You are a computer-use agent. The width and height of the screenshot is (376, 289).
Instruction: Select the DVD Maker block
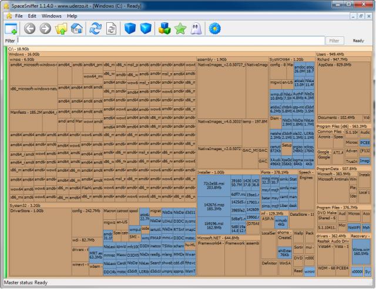pyautogui.click(x=327, y=213)
